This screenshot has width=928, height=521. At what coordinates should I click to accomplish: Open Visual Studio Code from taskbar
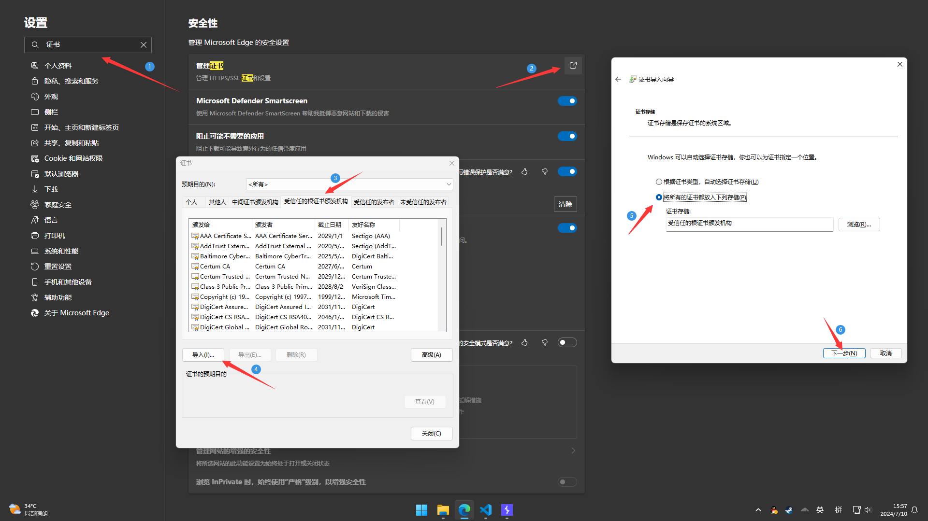[485, 510]
